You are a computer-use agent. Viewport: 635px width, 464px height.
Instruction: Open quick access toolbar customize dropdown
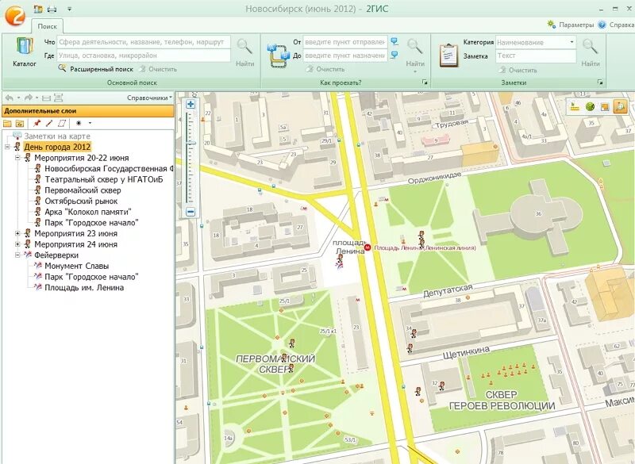[x=69, y=9]
